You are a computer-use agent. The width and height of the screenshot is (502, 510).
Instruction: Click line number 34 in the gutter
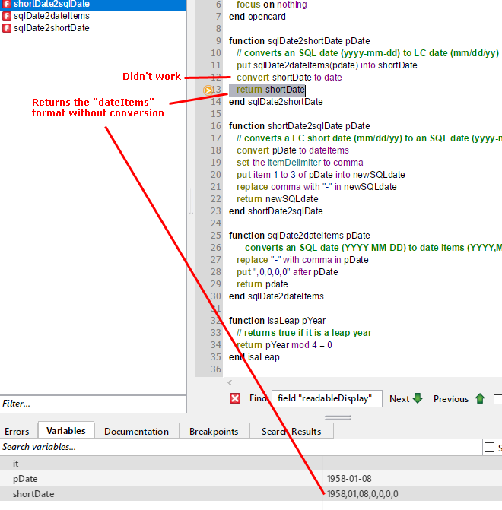215,345
